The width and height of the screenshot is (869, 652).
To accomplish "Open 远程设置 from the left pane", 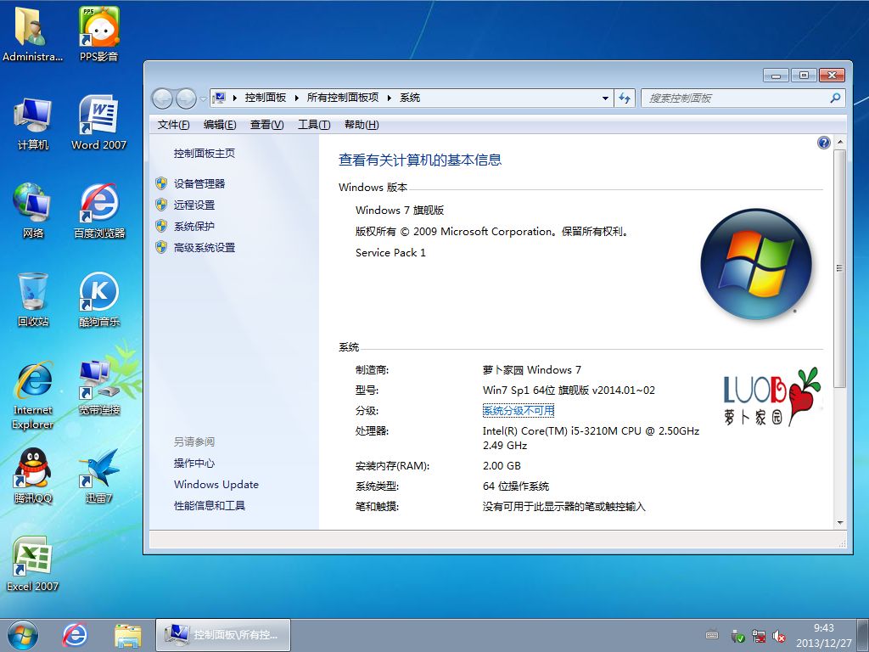I will coord(194,205).
